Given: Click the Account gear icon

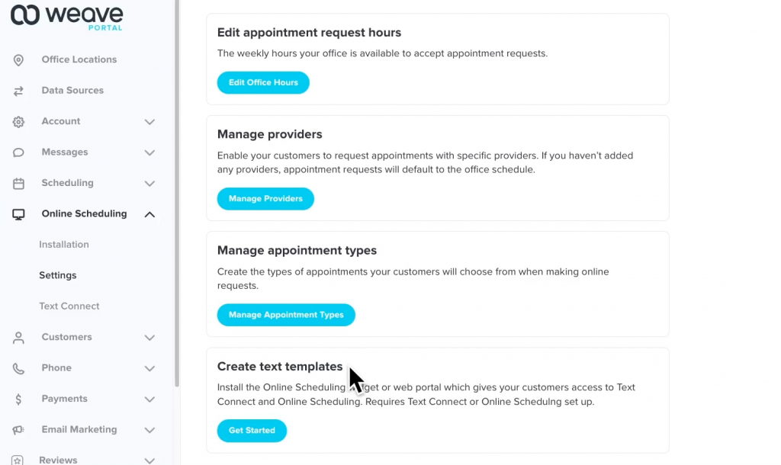Looking at the screenshot, I should (x=18, y=121).
